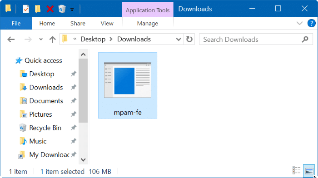The height and width of the screenshot is (178, 318).
Task: Switch to the Home ribbon tab
Action: click(47, 23)
